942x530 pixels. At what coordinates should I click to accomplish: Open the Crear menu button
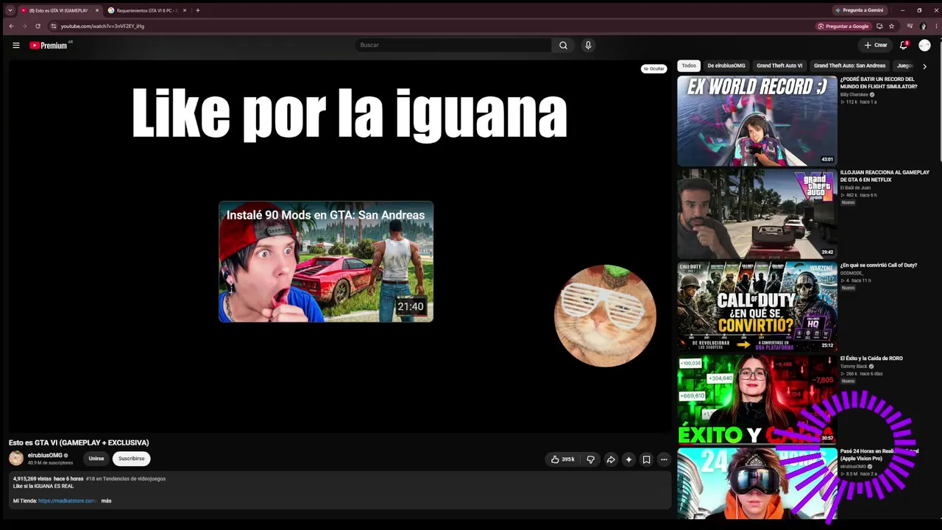point(876,45)
